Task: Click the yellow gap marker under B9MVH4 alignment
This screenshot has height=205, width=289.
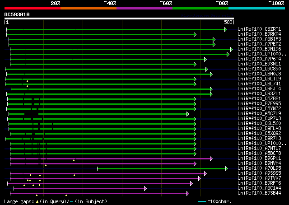Action: point(46,165)
